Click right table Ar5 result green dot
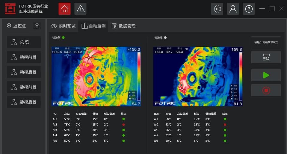The width and height of the screenshot is (287, 154). pyautogui.click(x=225, y=141)
